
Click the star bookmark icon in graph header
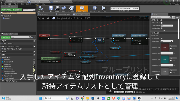tap(39, 18)
